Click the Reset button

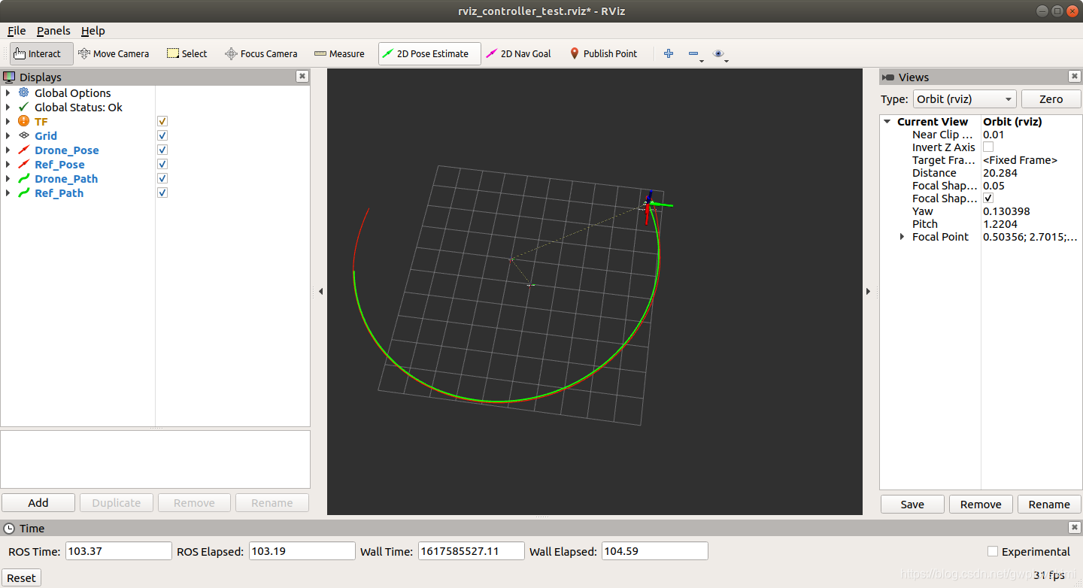point(21,577)
